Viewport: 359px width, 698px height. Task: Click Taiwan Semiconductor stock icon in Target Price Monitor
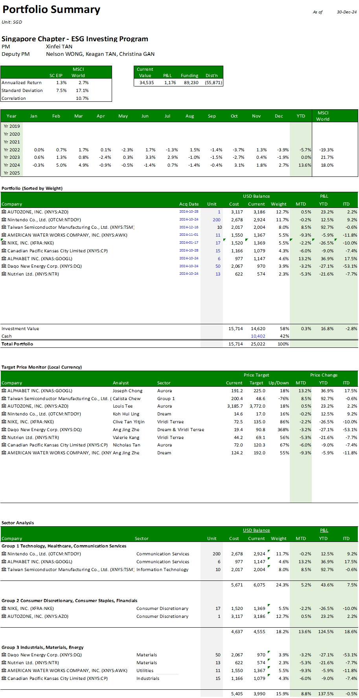click(x=4, y=399)
